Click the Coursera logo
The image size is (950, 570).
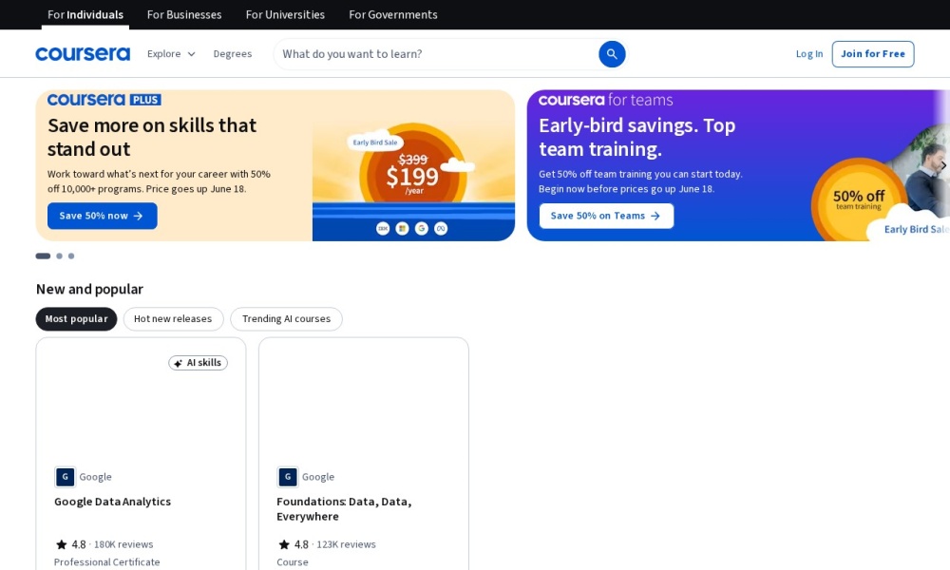[83, 54]
